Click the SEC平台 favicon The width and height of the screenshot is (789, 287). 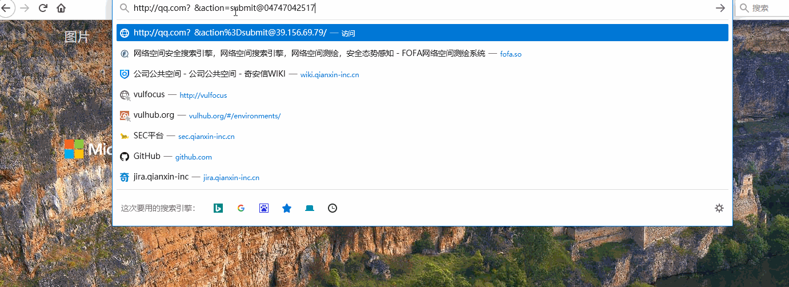point(125,136)
